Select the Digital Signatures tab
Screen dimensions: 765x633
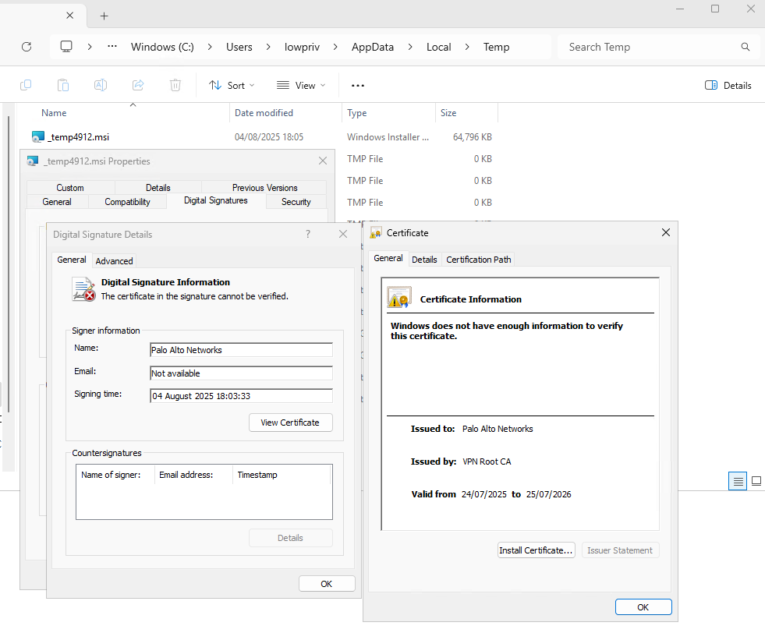point(216,200)
